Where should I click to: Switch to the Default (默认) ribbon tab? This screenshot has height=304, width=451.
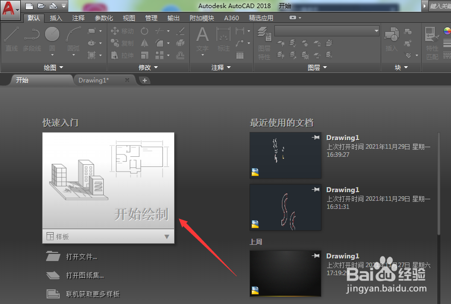[x=33, y=18]
